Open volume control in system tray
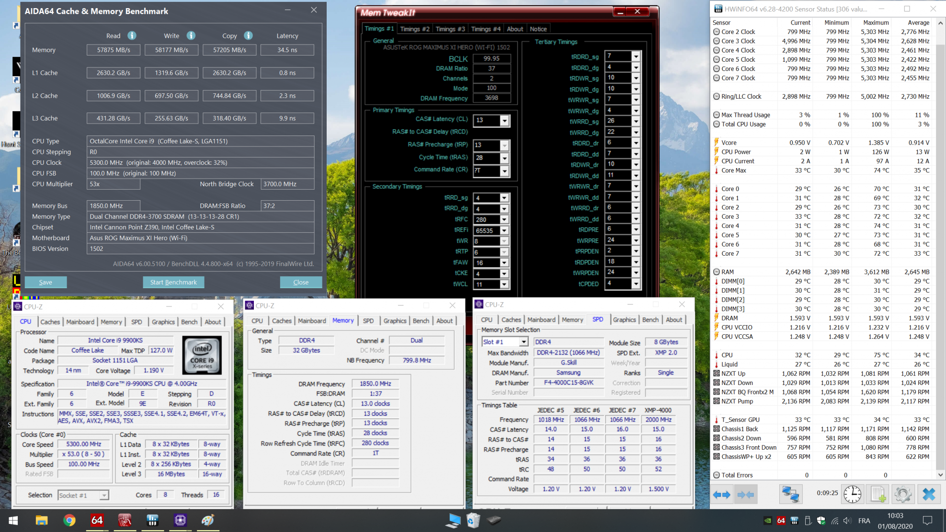 848,521
